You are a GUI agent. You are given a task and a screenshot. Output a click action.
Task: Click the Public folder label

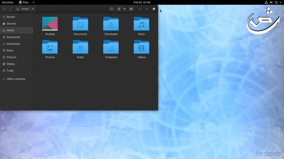pos(80,57)
